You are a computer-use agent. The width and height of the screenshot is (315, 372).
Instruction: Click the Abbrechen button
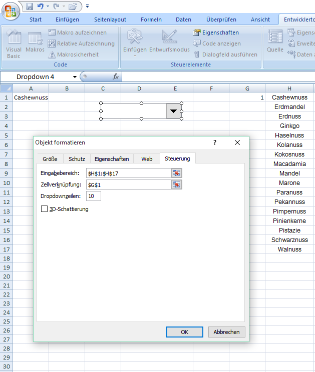pyautogui.click(x=226, y=331)
